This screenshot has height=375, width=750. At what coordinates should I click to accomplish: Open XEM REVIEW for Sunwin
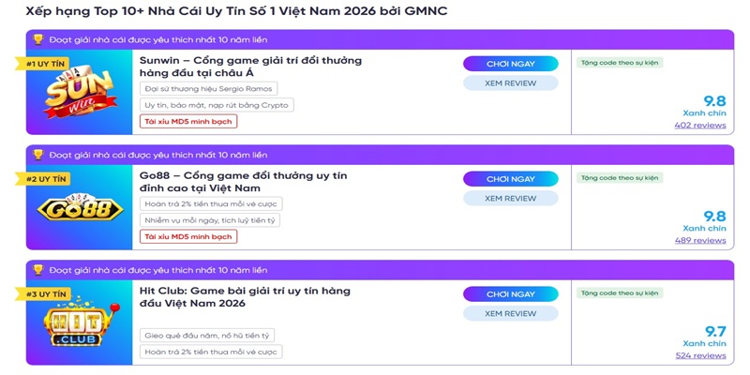point(510,83)
